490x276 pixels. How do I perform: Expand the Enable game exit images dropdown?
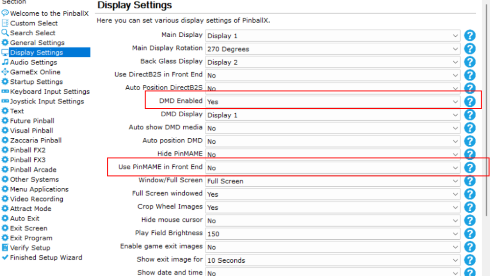click(333, 247)
